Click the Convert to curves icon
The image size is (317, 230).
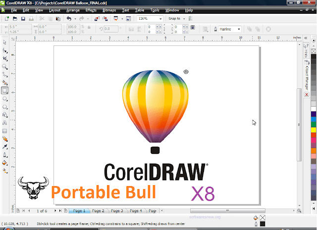point(268,29)
